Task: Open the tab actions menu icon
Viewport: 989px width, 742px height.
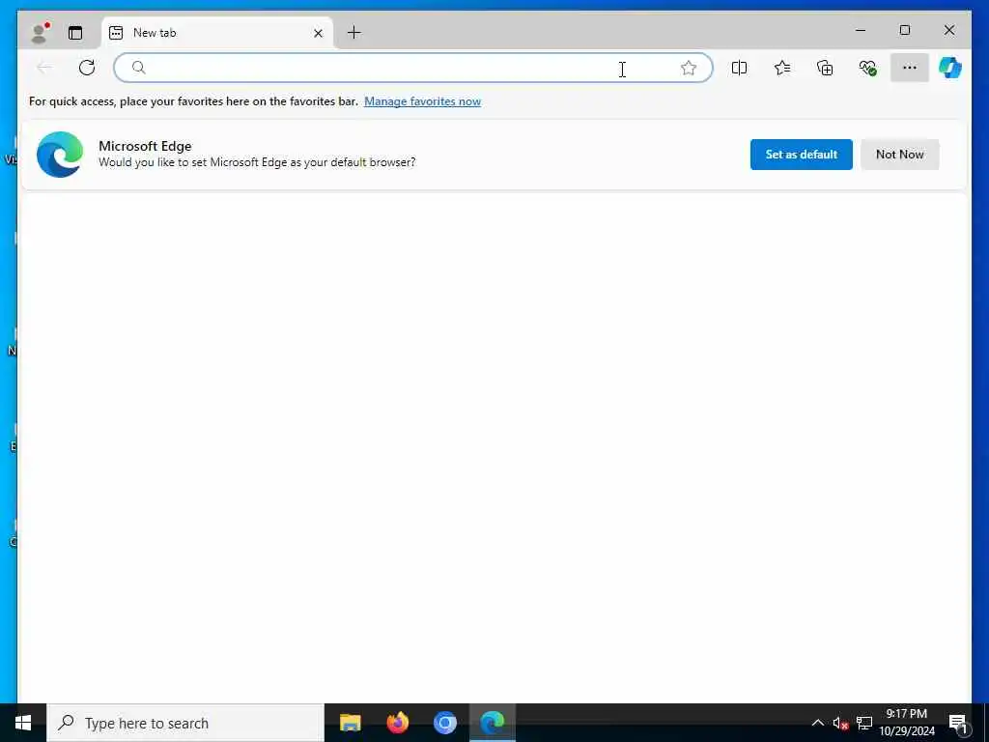Action: coord(75,33)
